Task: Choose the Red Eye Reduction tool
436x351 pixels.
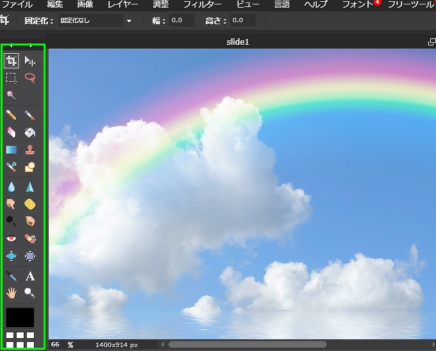Action: [x=12, y=238]
